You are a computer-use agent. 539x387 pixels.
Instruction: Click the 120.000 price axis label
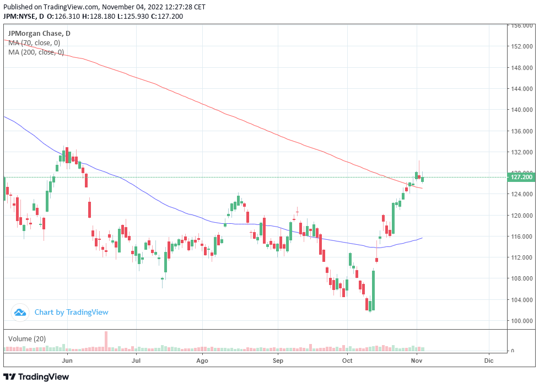[x=521, y=216]
